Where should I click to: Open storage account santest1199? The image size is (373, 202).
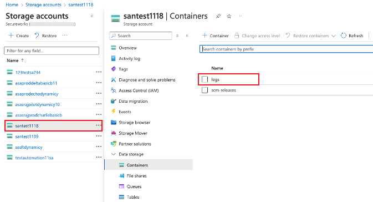pyautogui.click(x=27, y=137)
